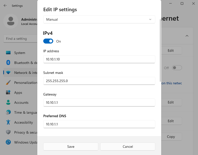Viewport: 198px width, 155px height.
Task: Click the Apps icon in sidebar
Action: (8, 93)
